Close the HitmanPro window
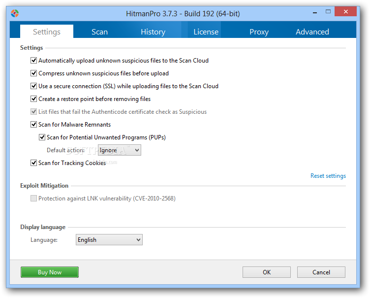370x298 pixels. coord(345,12)
